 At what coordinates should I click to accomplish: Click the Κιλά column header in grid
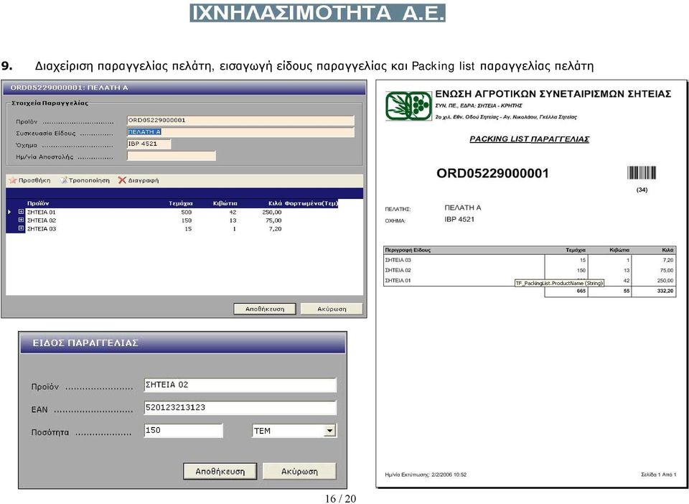click(275, 203)
